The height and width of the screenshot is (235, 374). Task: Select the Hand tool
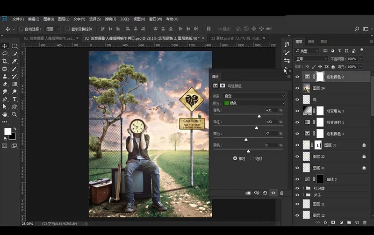tap(5, 114)
